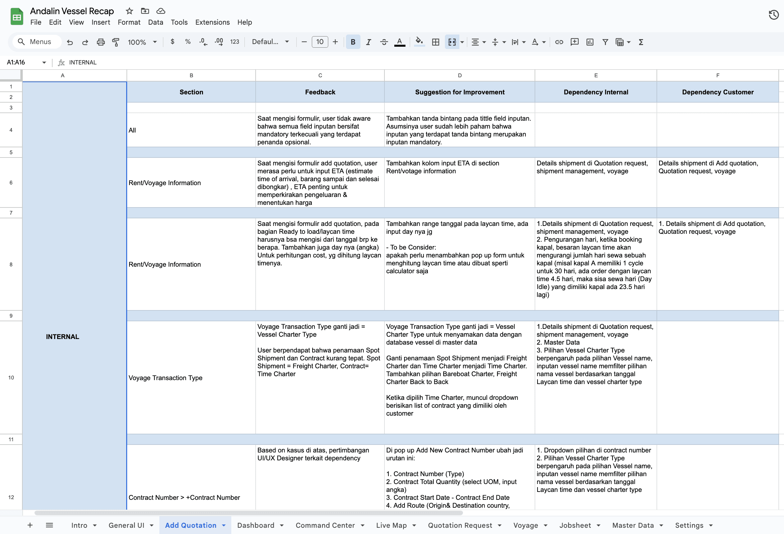Screen dimensions: 784x534
Task: Click the functions sigma icon
Action: [641, 42]
